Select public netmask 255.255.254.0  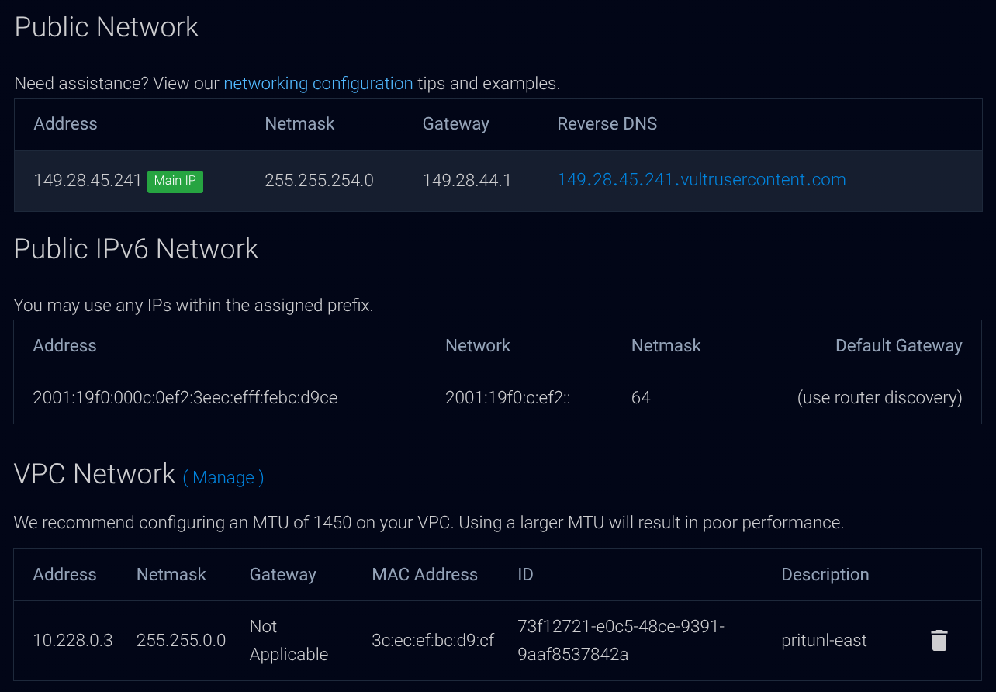(319, 181)
